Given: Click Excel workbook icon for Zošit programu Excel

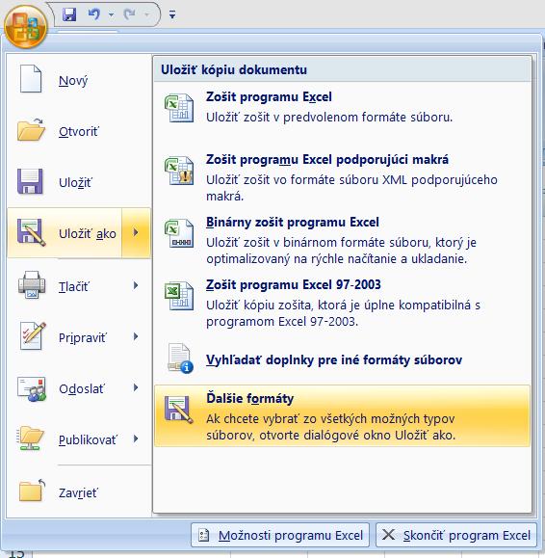Looking at the screenshot, I should 179,108.
